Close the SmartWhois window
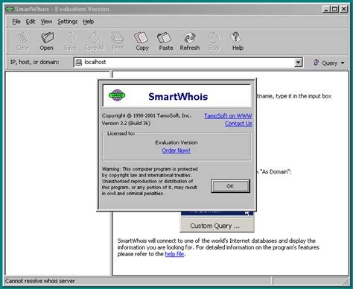This screenshot has height=289, width=353. click(343, 9)
